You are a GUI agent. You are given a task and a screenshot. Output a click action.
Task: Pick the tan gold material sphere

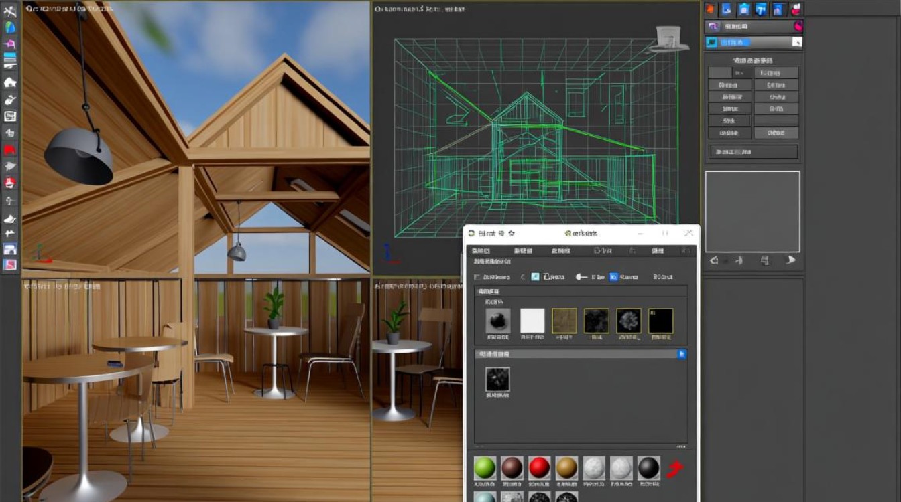(x=566, y=467)
